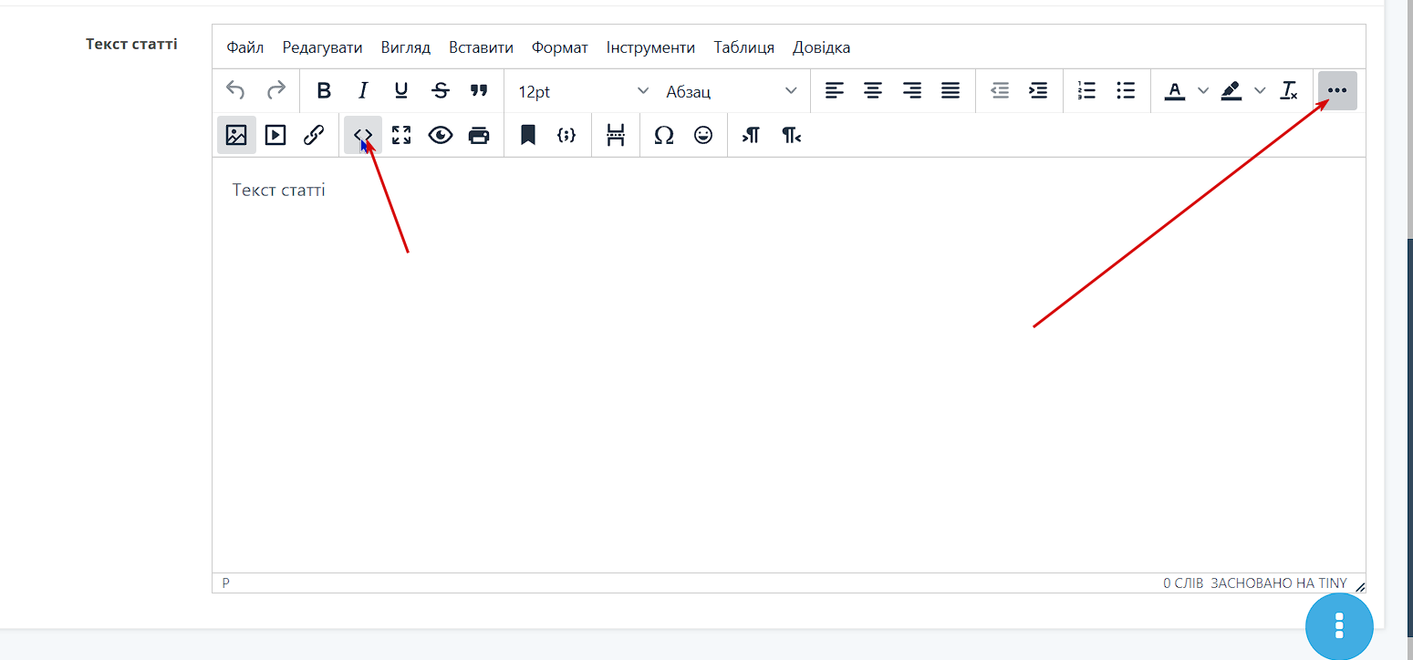Viewport: 1413px width, 660px height.
Task: Toggle italic formatting
Action: 363,90
